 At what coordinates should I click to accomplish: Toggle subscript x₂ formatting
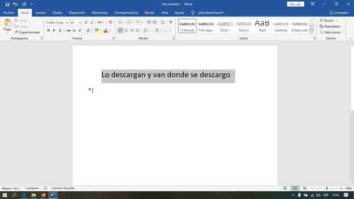(74, 30)
